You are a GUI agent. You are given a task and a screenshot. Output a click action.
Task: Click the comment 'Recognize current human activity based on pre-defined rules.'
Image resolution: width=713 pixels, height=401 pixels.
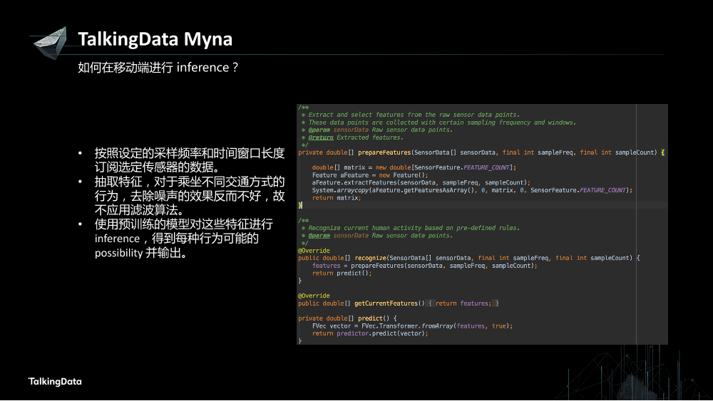pyautogui.click(x=414, y=228)
